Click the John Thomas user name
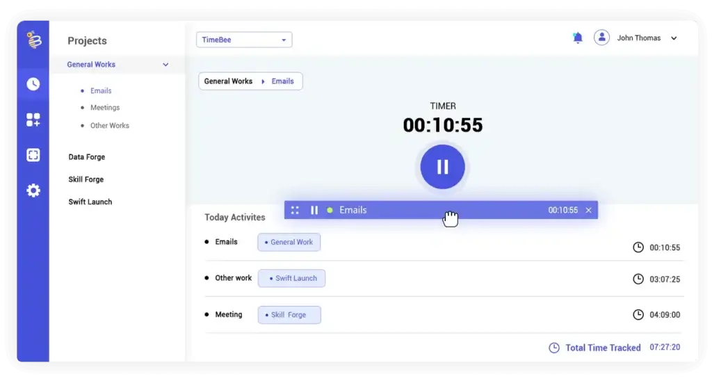 point(639,38)
